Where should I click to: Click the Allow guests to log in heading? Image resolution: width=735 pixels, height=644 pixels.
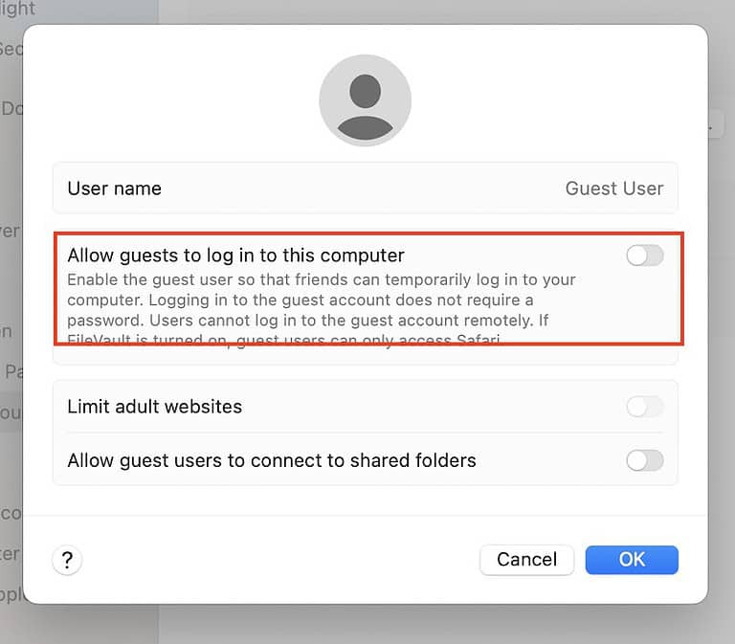point(235,255)
